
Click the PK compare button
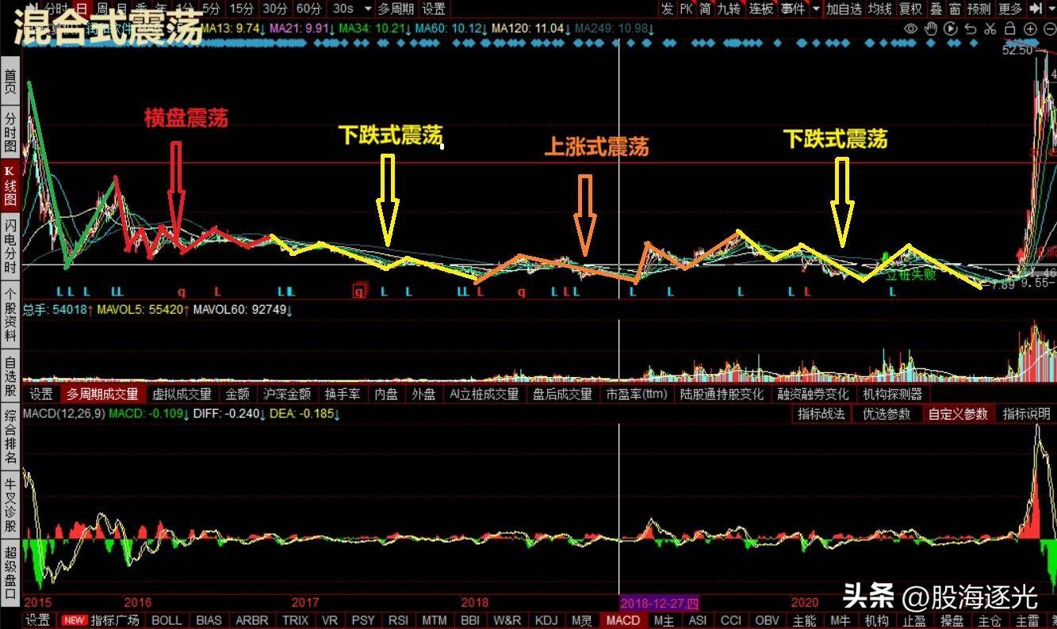click(686, 9)
